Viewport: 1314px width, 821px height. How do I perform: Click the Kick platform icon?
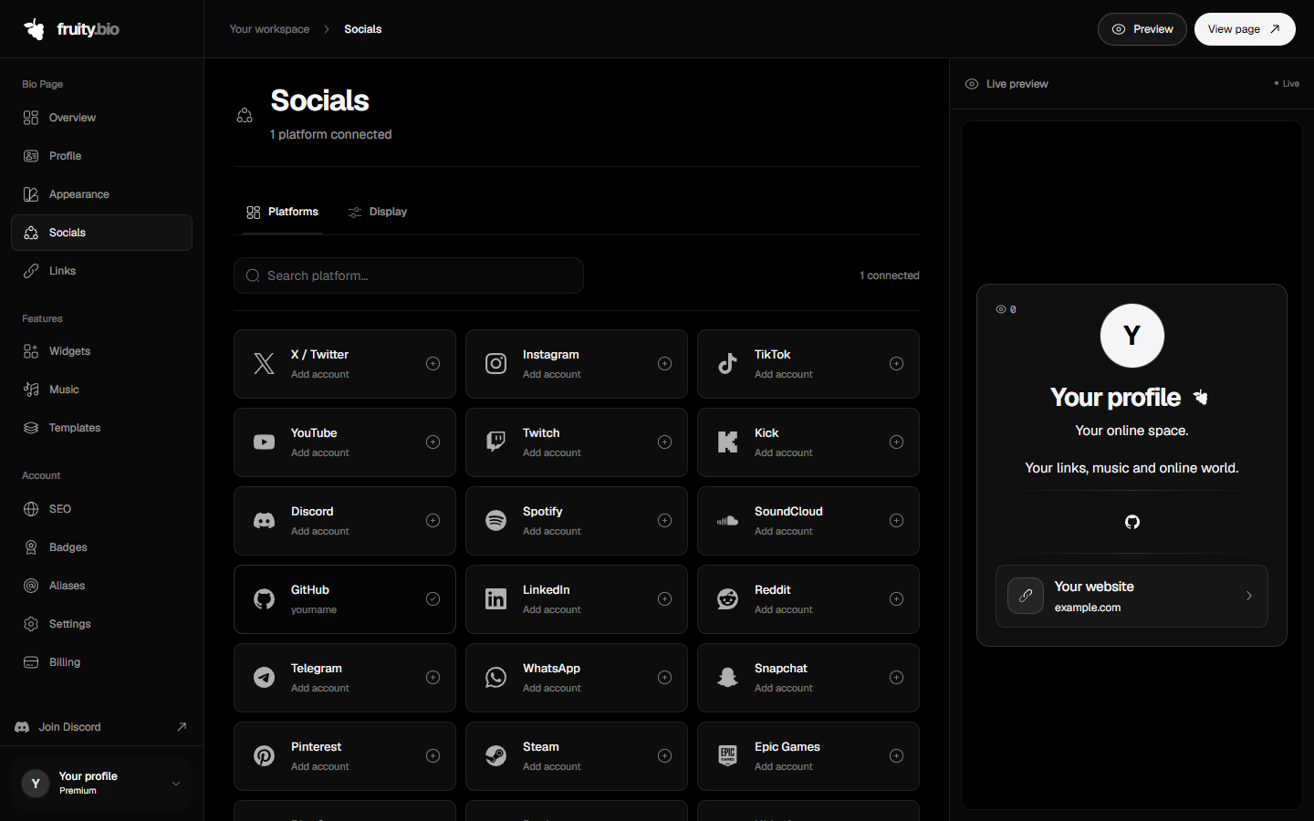(x=727, y=442)
